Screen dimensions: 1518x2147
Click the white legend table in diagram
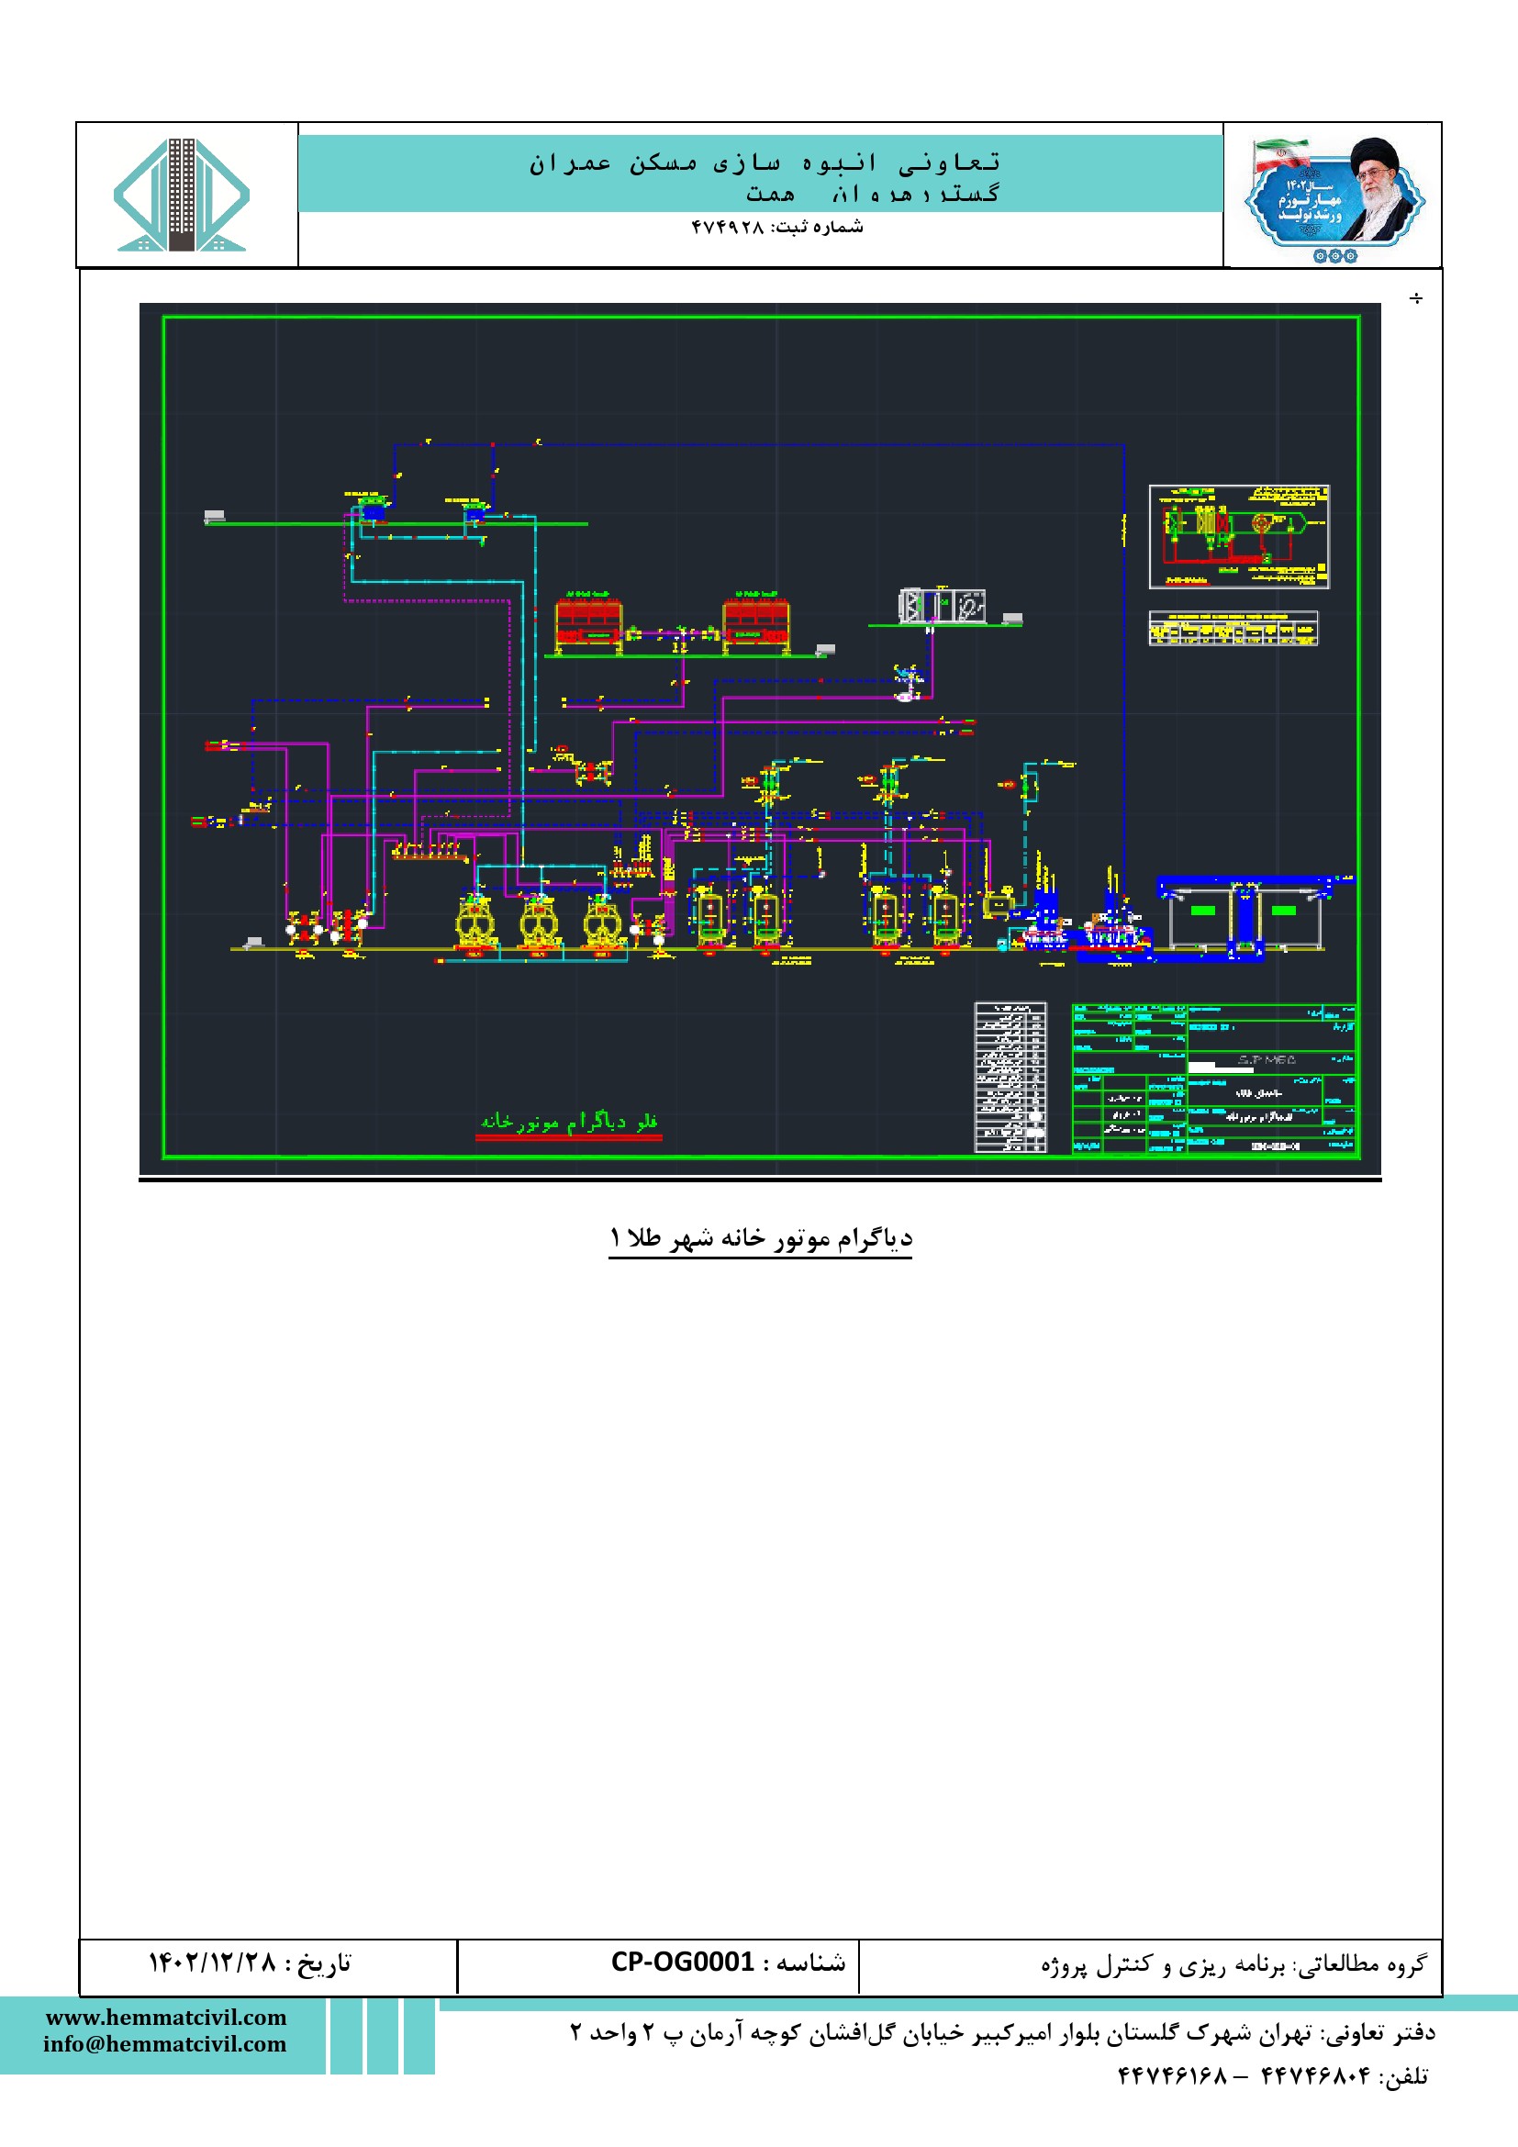[x=1010, y=1078]
